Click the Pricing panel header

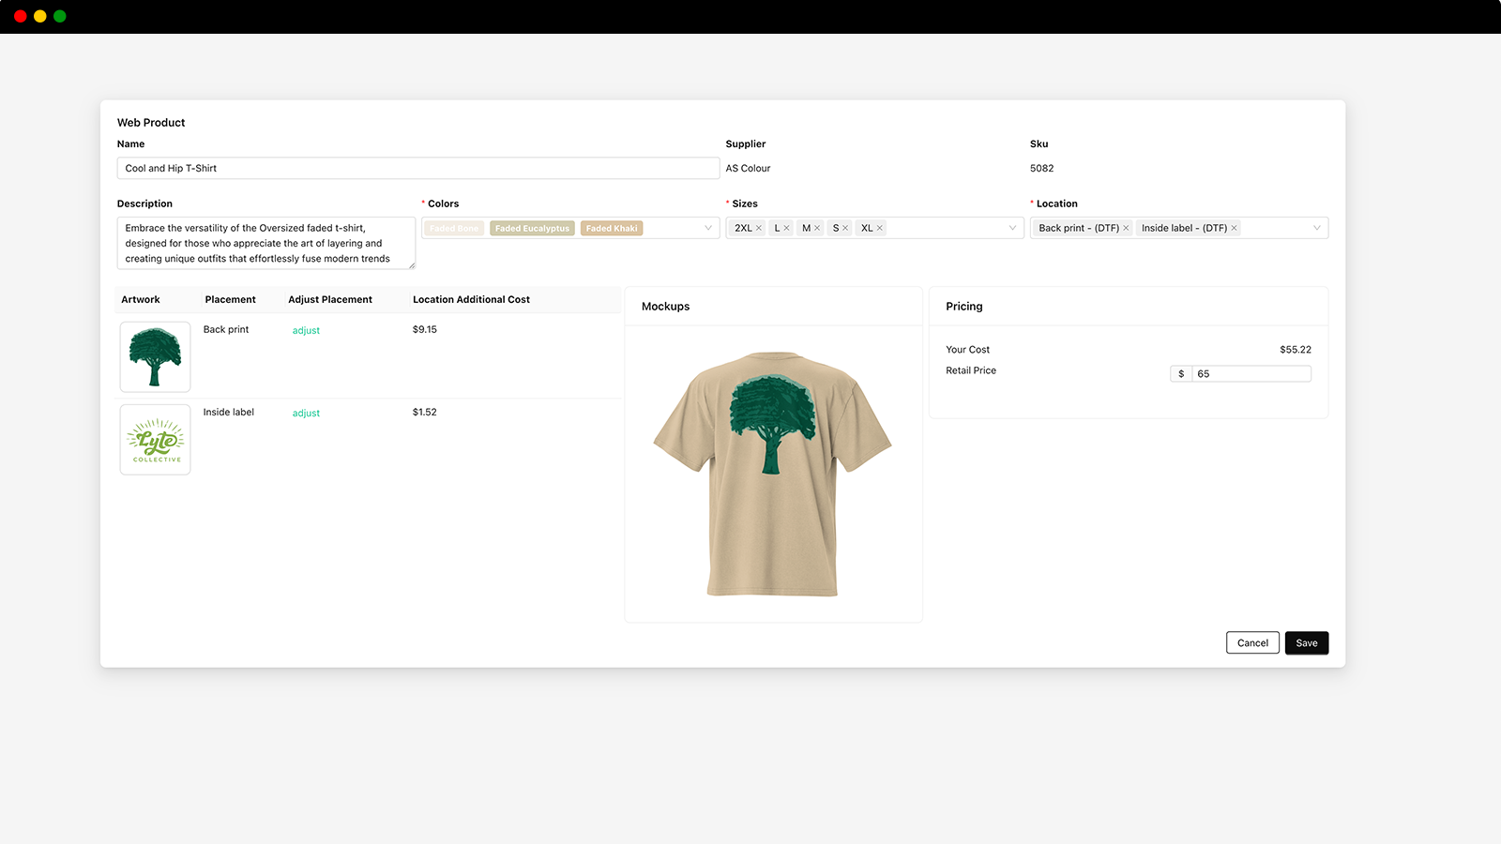point(963,306)
